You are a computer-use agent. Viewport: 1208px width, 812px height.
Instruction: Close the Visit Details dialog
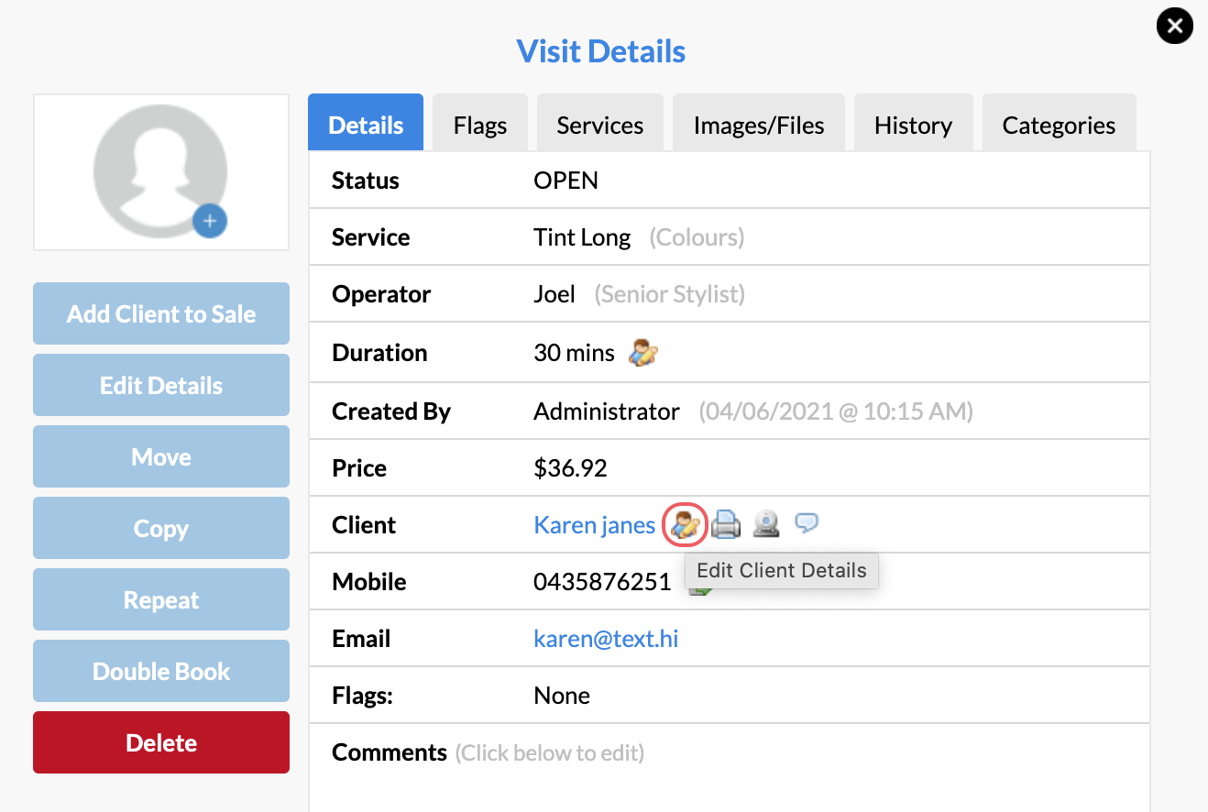[1174, 26]
